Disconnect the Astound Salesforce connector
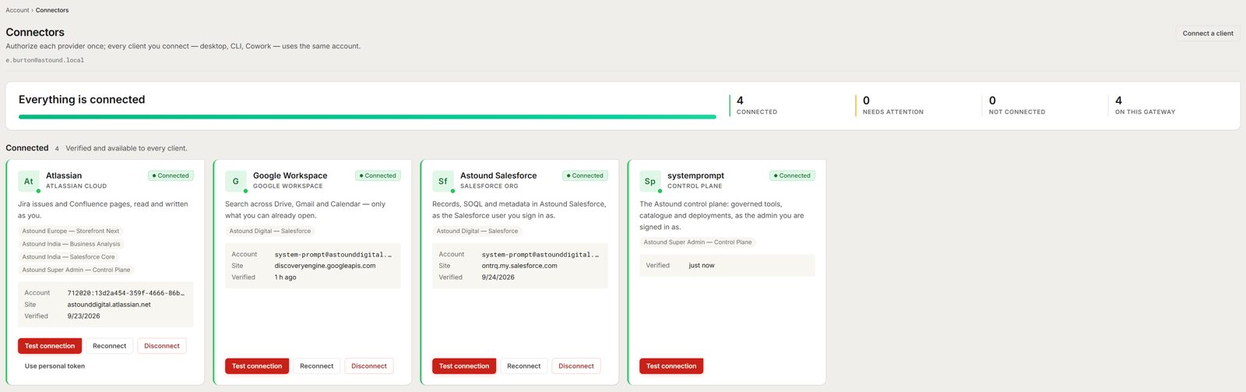 pyautogui.click(x=576, y=366)
